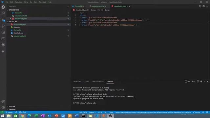Close the terminal panel
The height and width of the screenshot is (118, 210).
(208, 82)
